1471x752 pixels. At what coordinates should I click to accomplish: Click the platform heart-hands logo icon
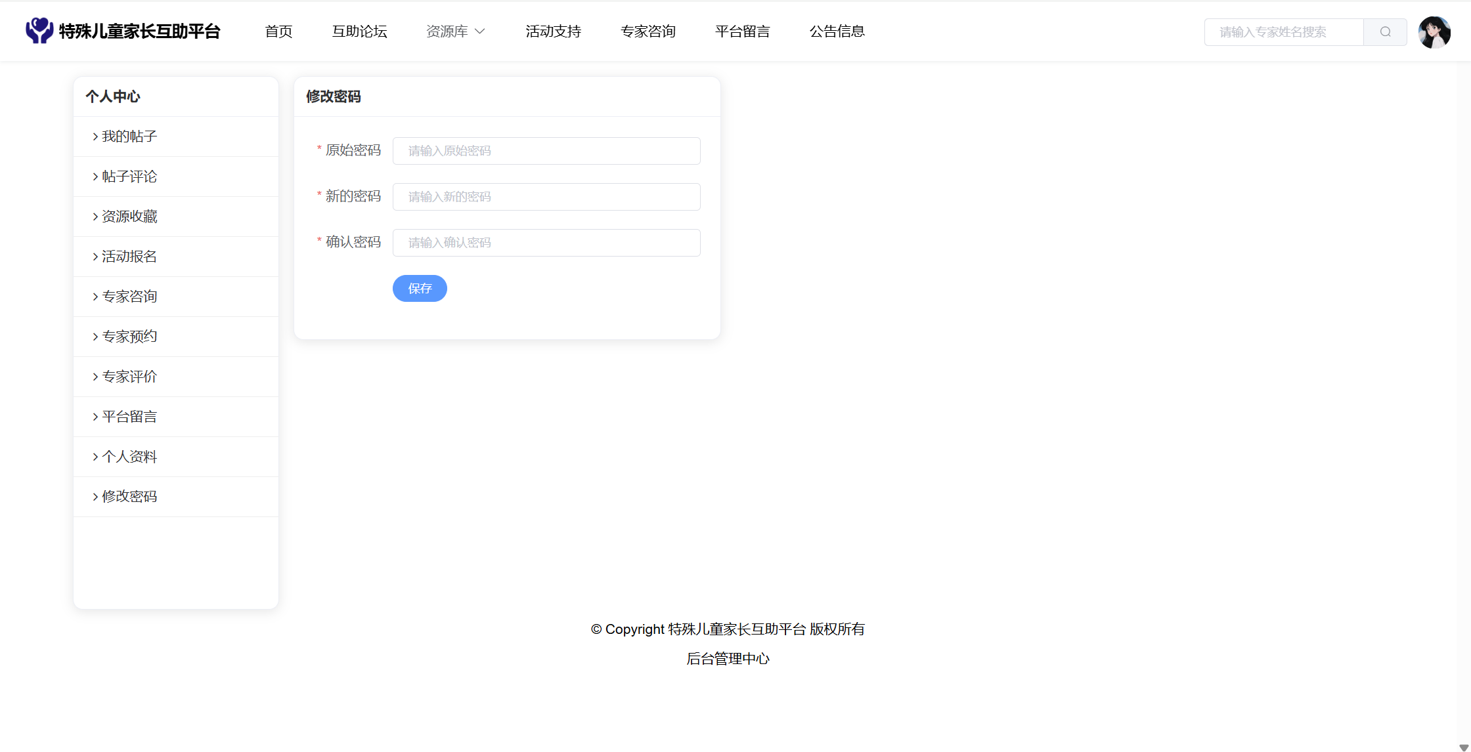pyautogui.click(x=39, y=31)
